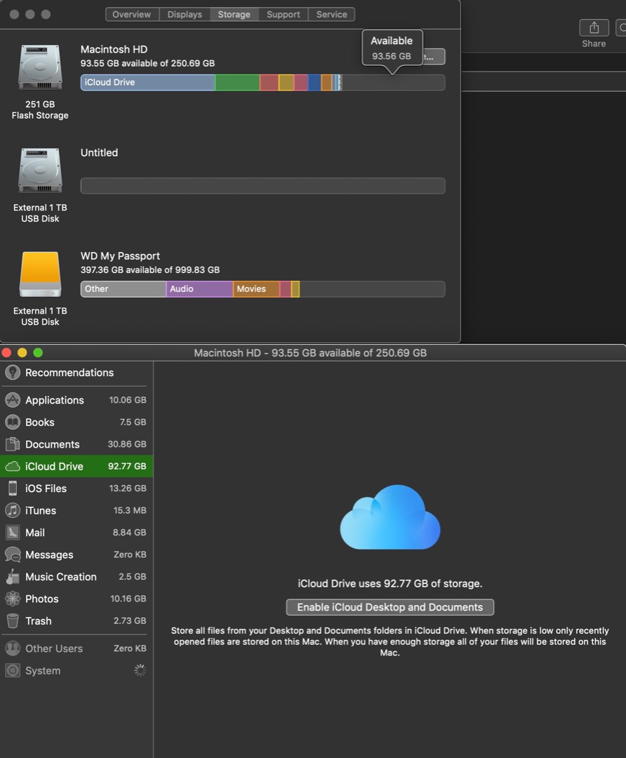
Task: Click the Other segment of WD My Passport bar
Action: (124, 289)
